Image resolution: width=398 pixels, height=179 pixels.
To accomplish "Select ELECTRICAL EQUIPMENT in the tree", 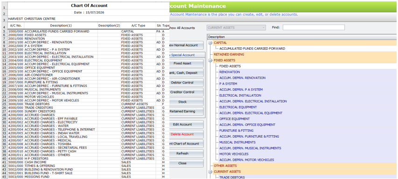I will (238, 107).
